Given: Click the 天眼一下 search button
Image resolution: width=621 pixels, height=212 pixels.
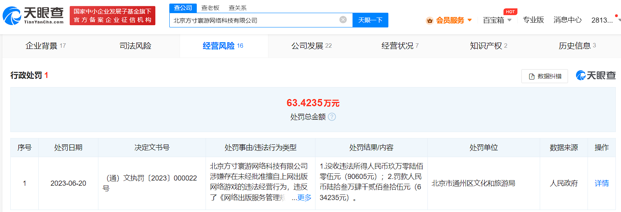Looking at the screenshot, I should 370,20.
